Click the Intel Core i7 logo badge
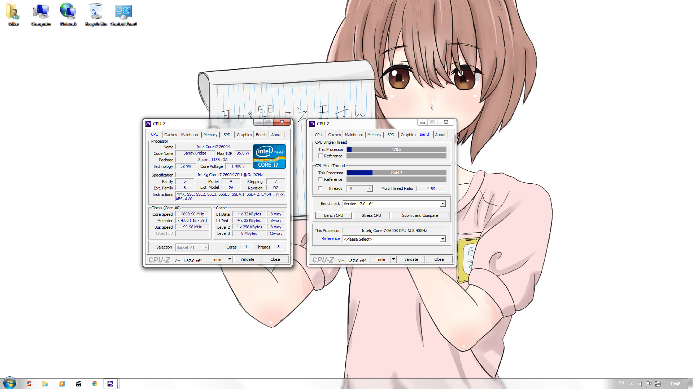 [x=269, y=156]
